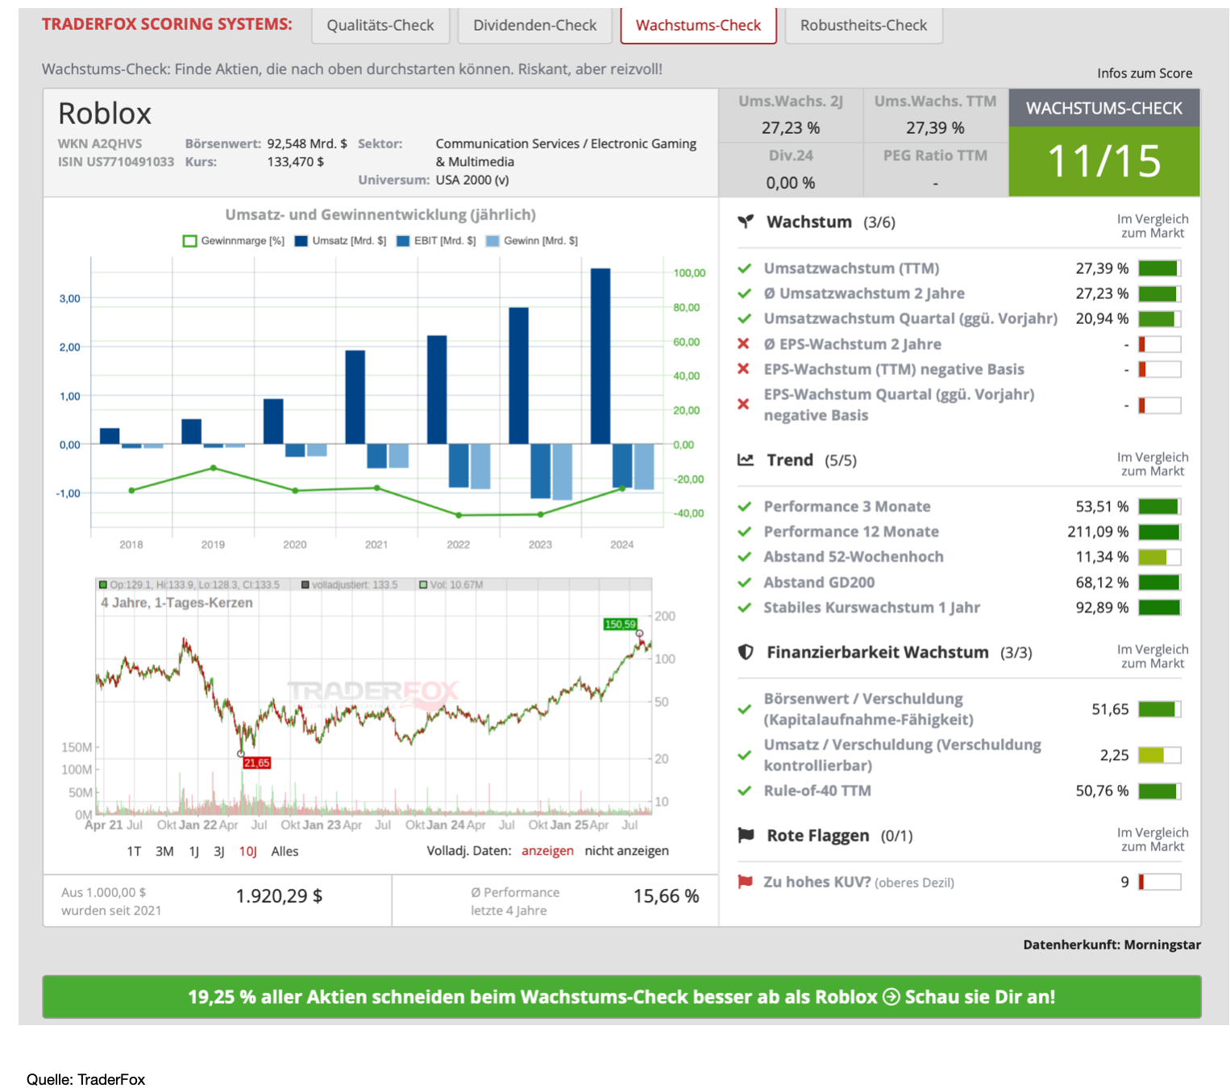Toggle the volladjustiert: 133.5 chart legend
Viewport: 1230px width, 1088px height.
(x=349, y=584)
